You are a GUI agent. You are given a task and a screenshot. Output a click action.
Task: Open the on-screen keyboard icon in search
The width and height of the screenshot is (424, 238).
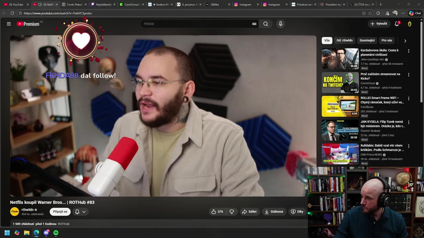tap(254, 24)
